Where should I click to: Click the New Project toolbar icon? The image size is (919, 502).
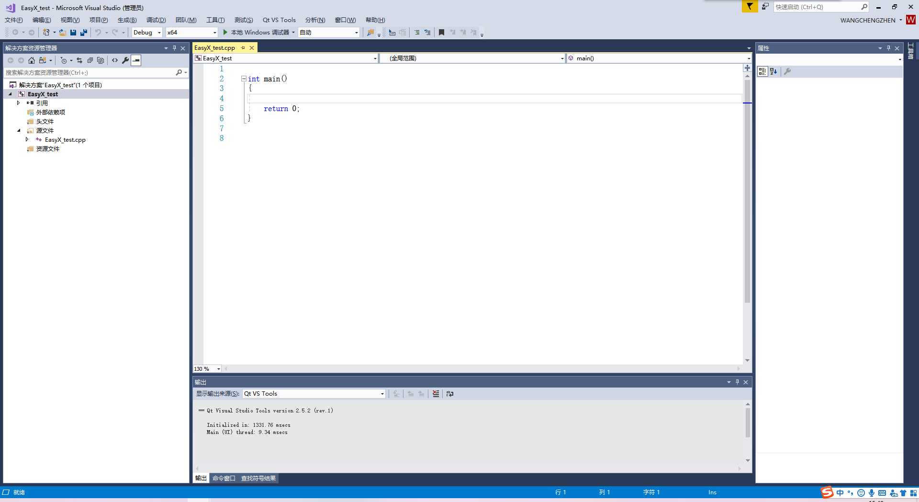coord(46,32)
